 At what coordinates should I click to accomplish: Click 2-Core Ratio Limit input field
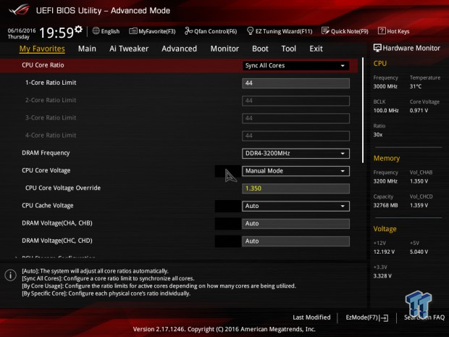coord(295,101)
